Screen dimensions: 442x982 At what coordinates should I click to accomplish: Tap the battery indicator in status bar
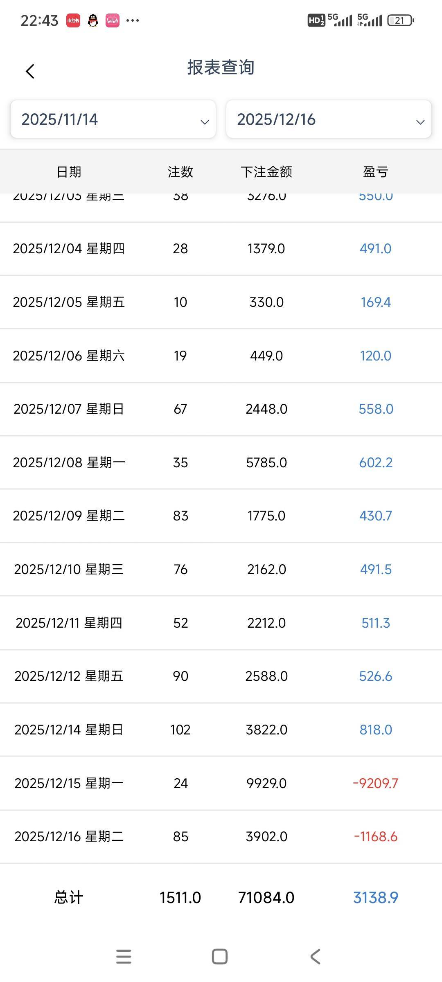[400, 20]
